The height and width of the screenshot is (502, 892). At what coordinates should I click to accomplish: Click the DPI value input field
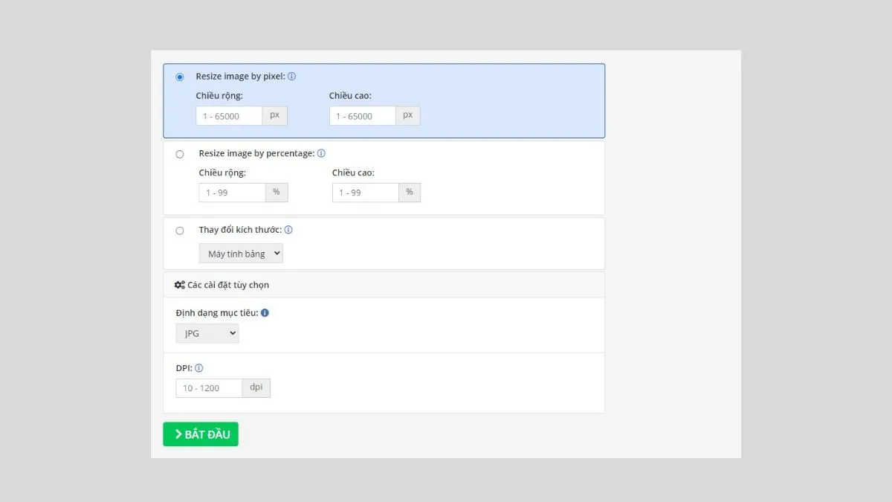pos(209,388)
